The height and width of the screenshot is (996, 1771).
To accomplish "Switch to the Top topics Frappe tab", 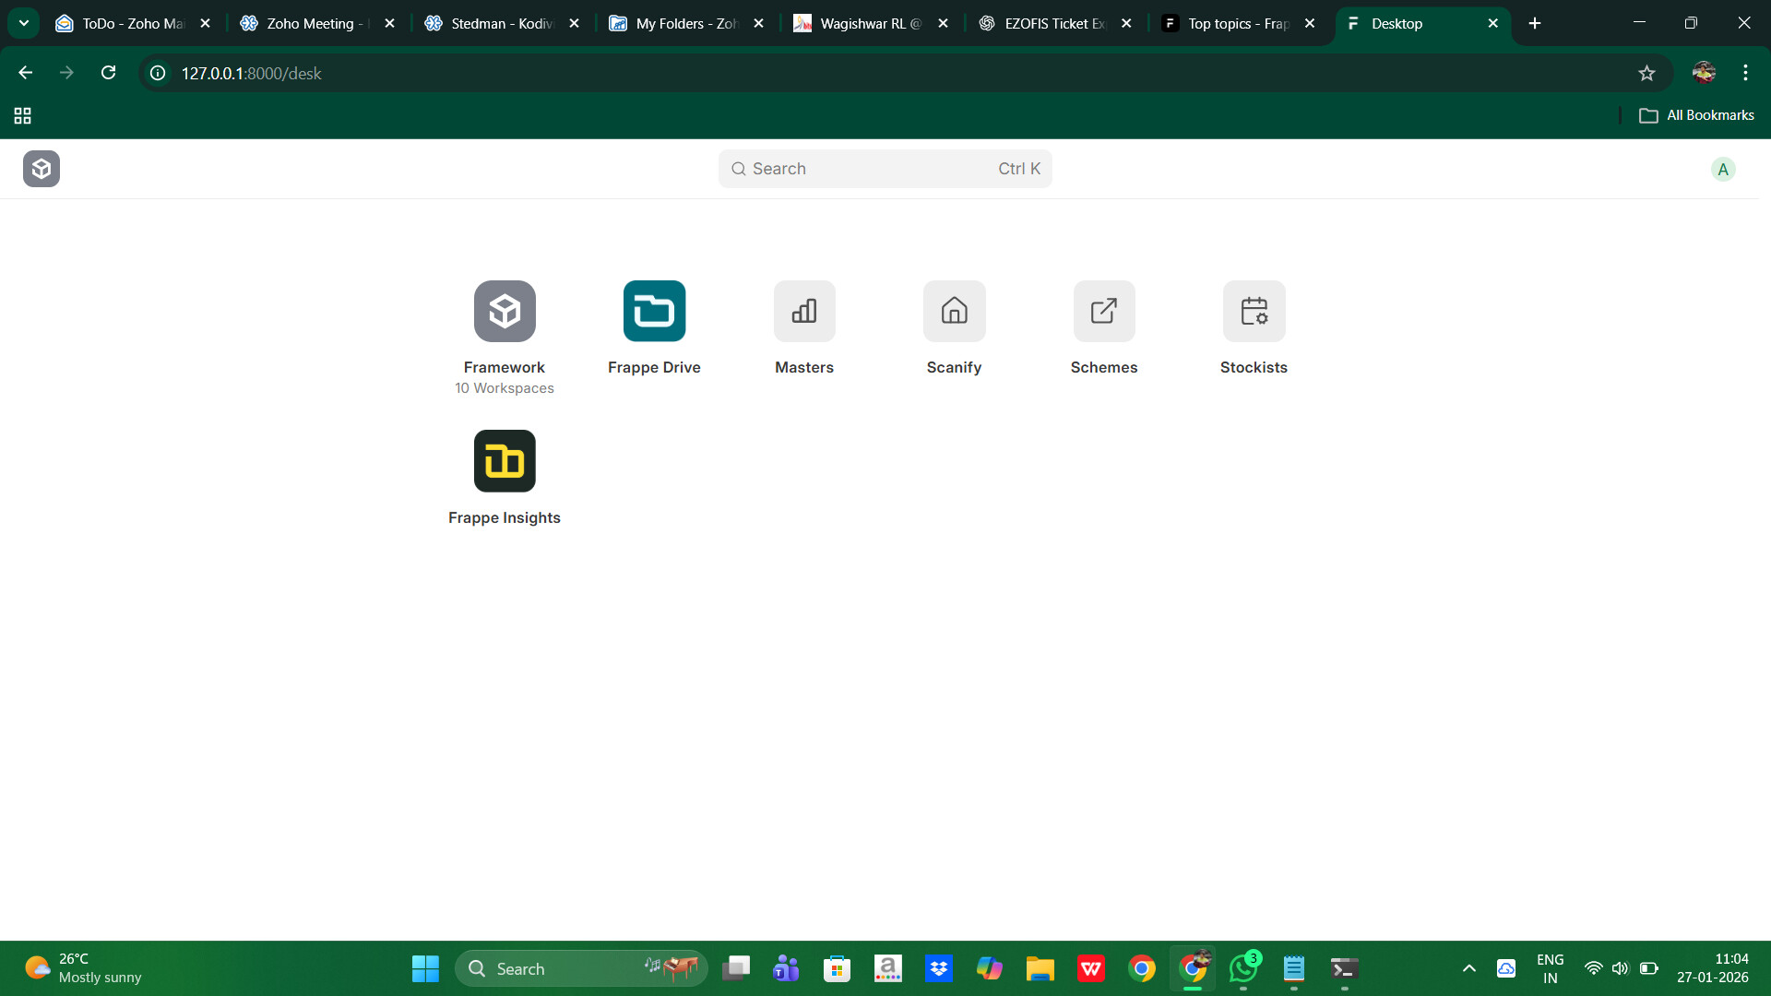I will click(x=1237, y=23).
